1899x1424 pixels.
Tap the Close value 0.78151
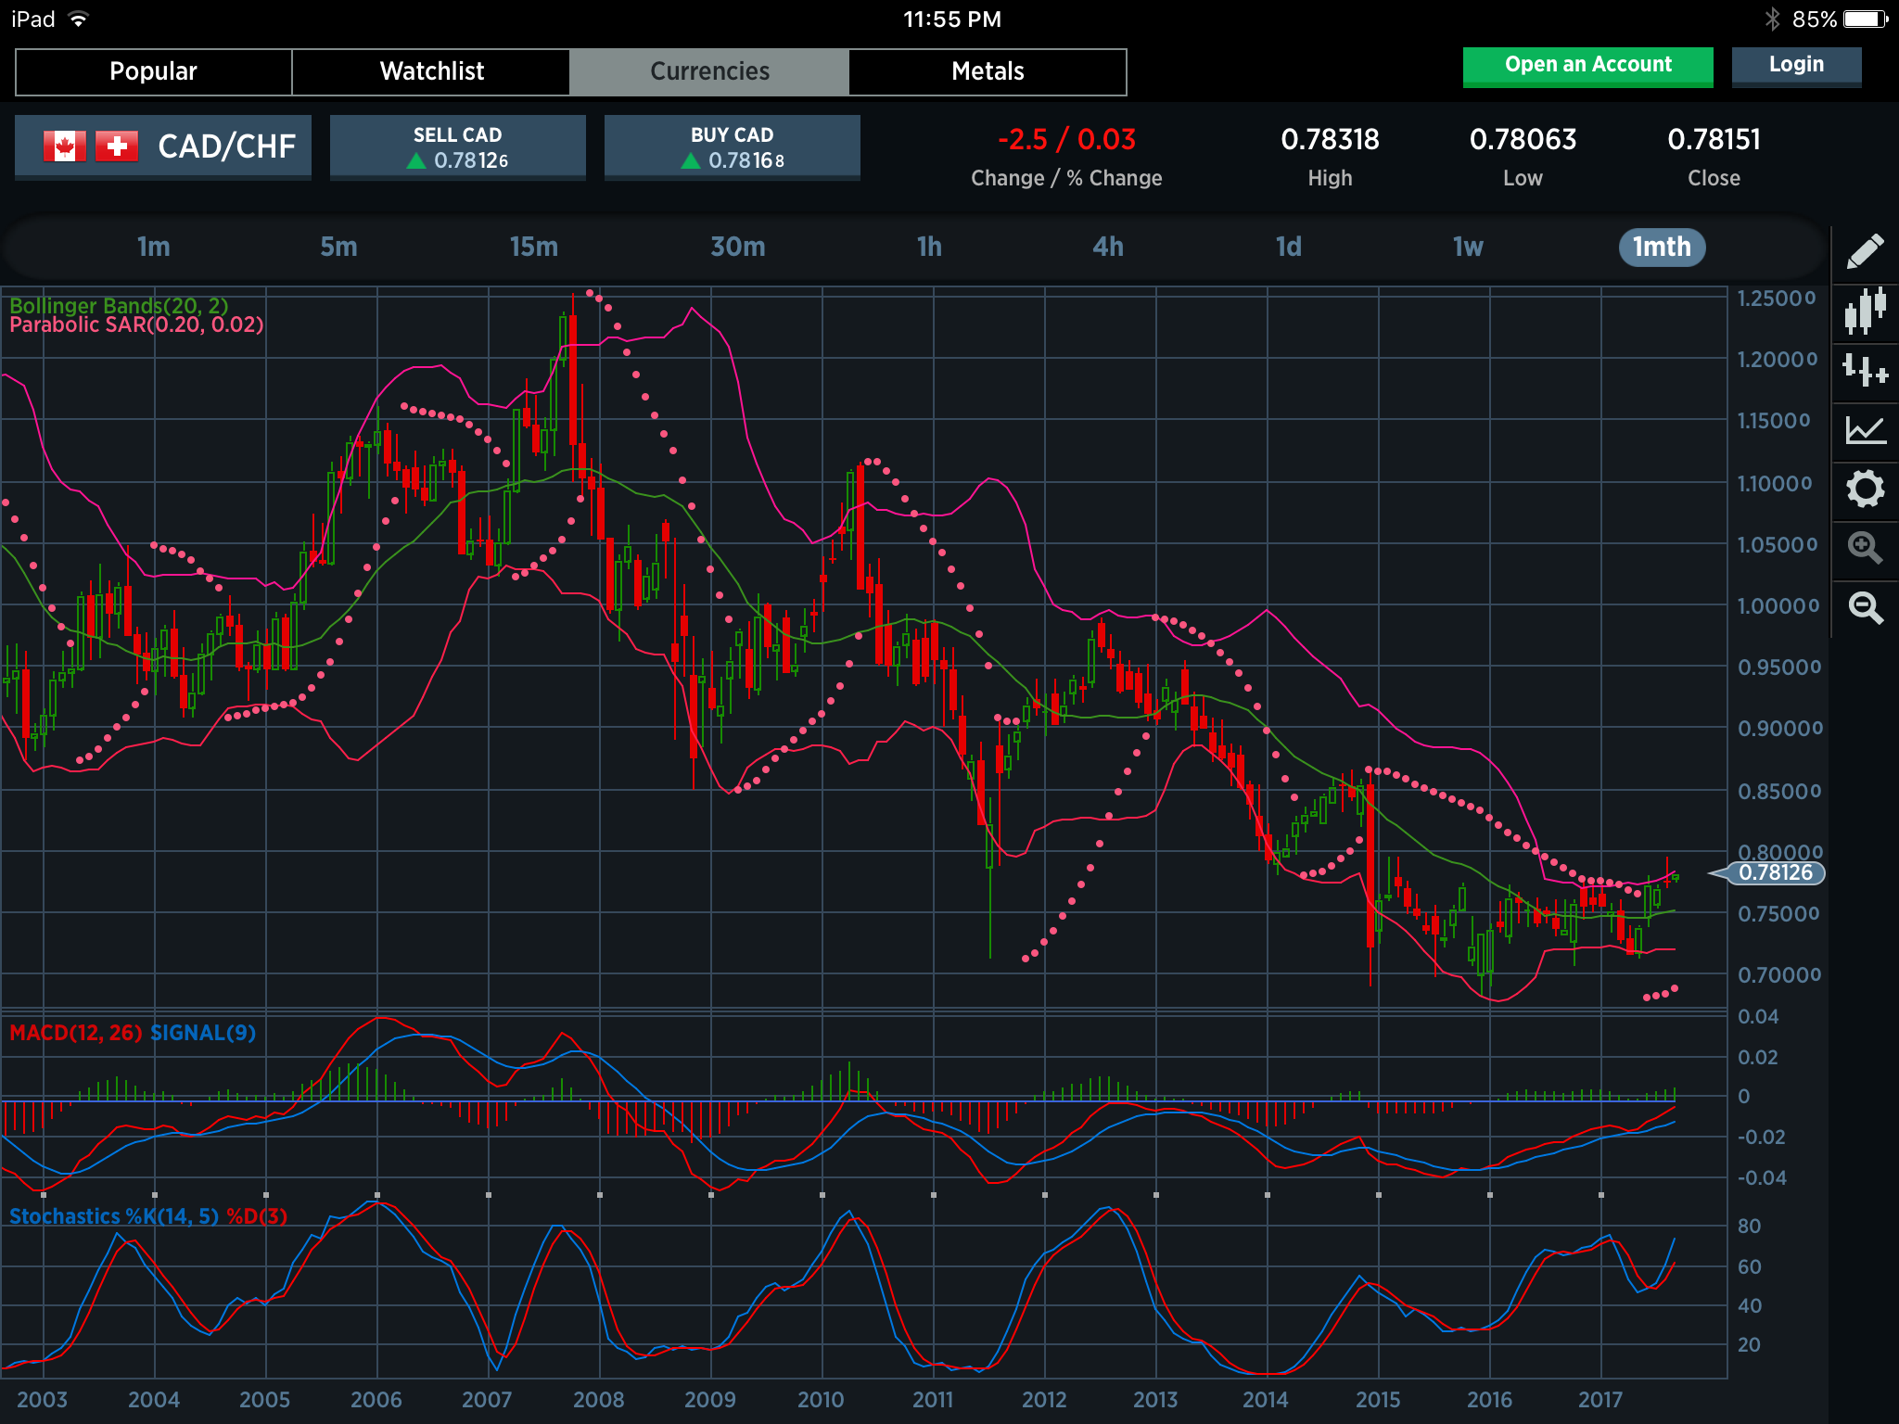point(1714,140)
